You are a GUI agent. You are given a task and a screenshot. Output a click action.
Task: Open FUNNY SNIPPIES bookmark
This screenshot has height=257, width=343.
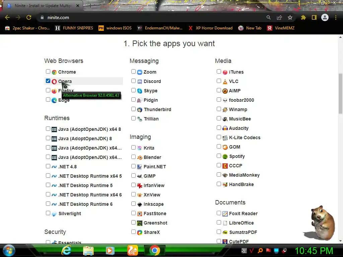(x=74, y=28)
